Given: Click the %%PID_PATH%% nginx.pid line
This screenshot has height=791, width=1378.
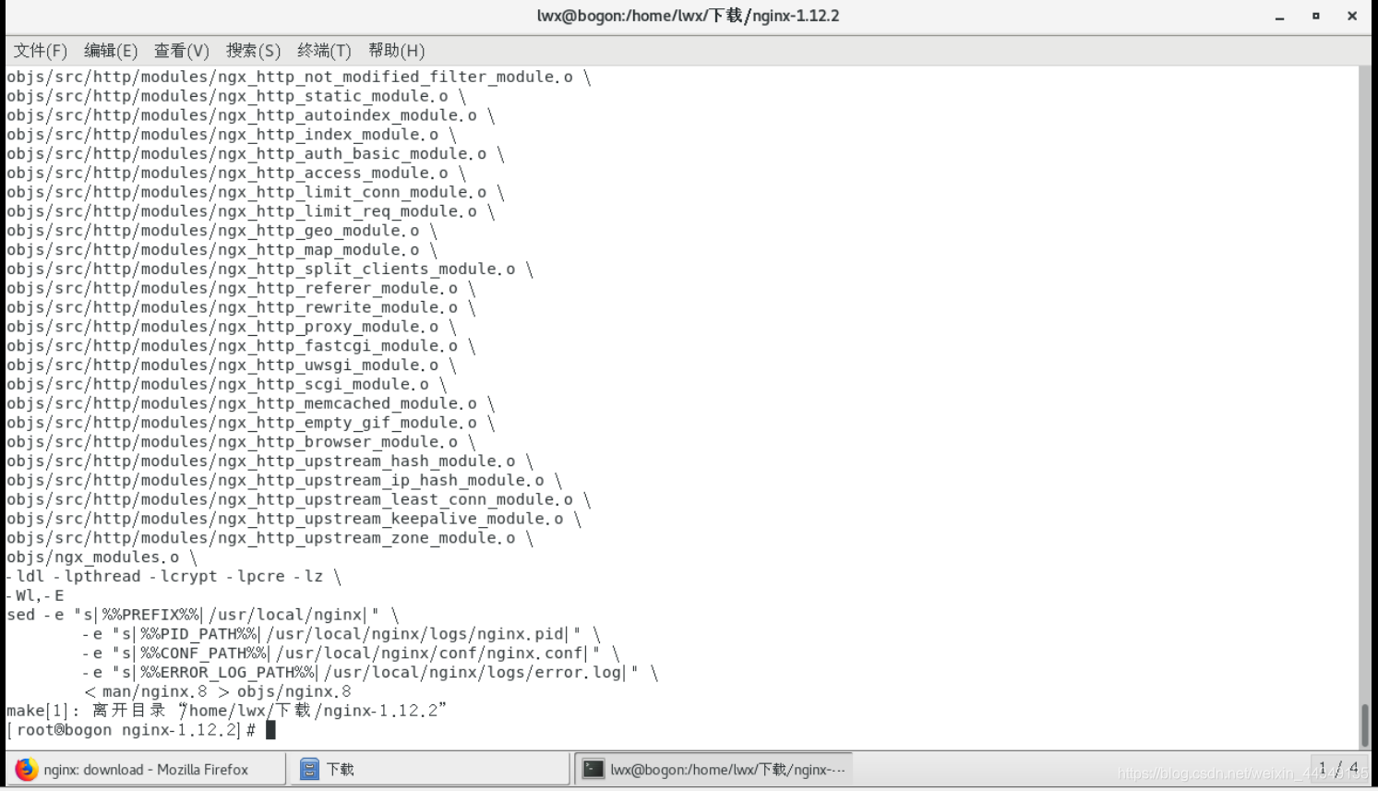Looking at the screenshot, I should coord(342,634).
